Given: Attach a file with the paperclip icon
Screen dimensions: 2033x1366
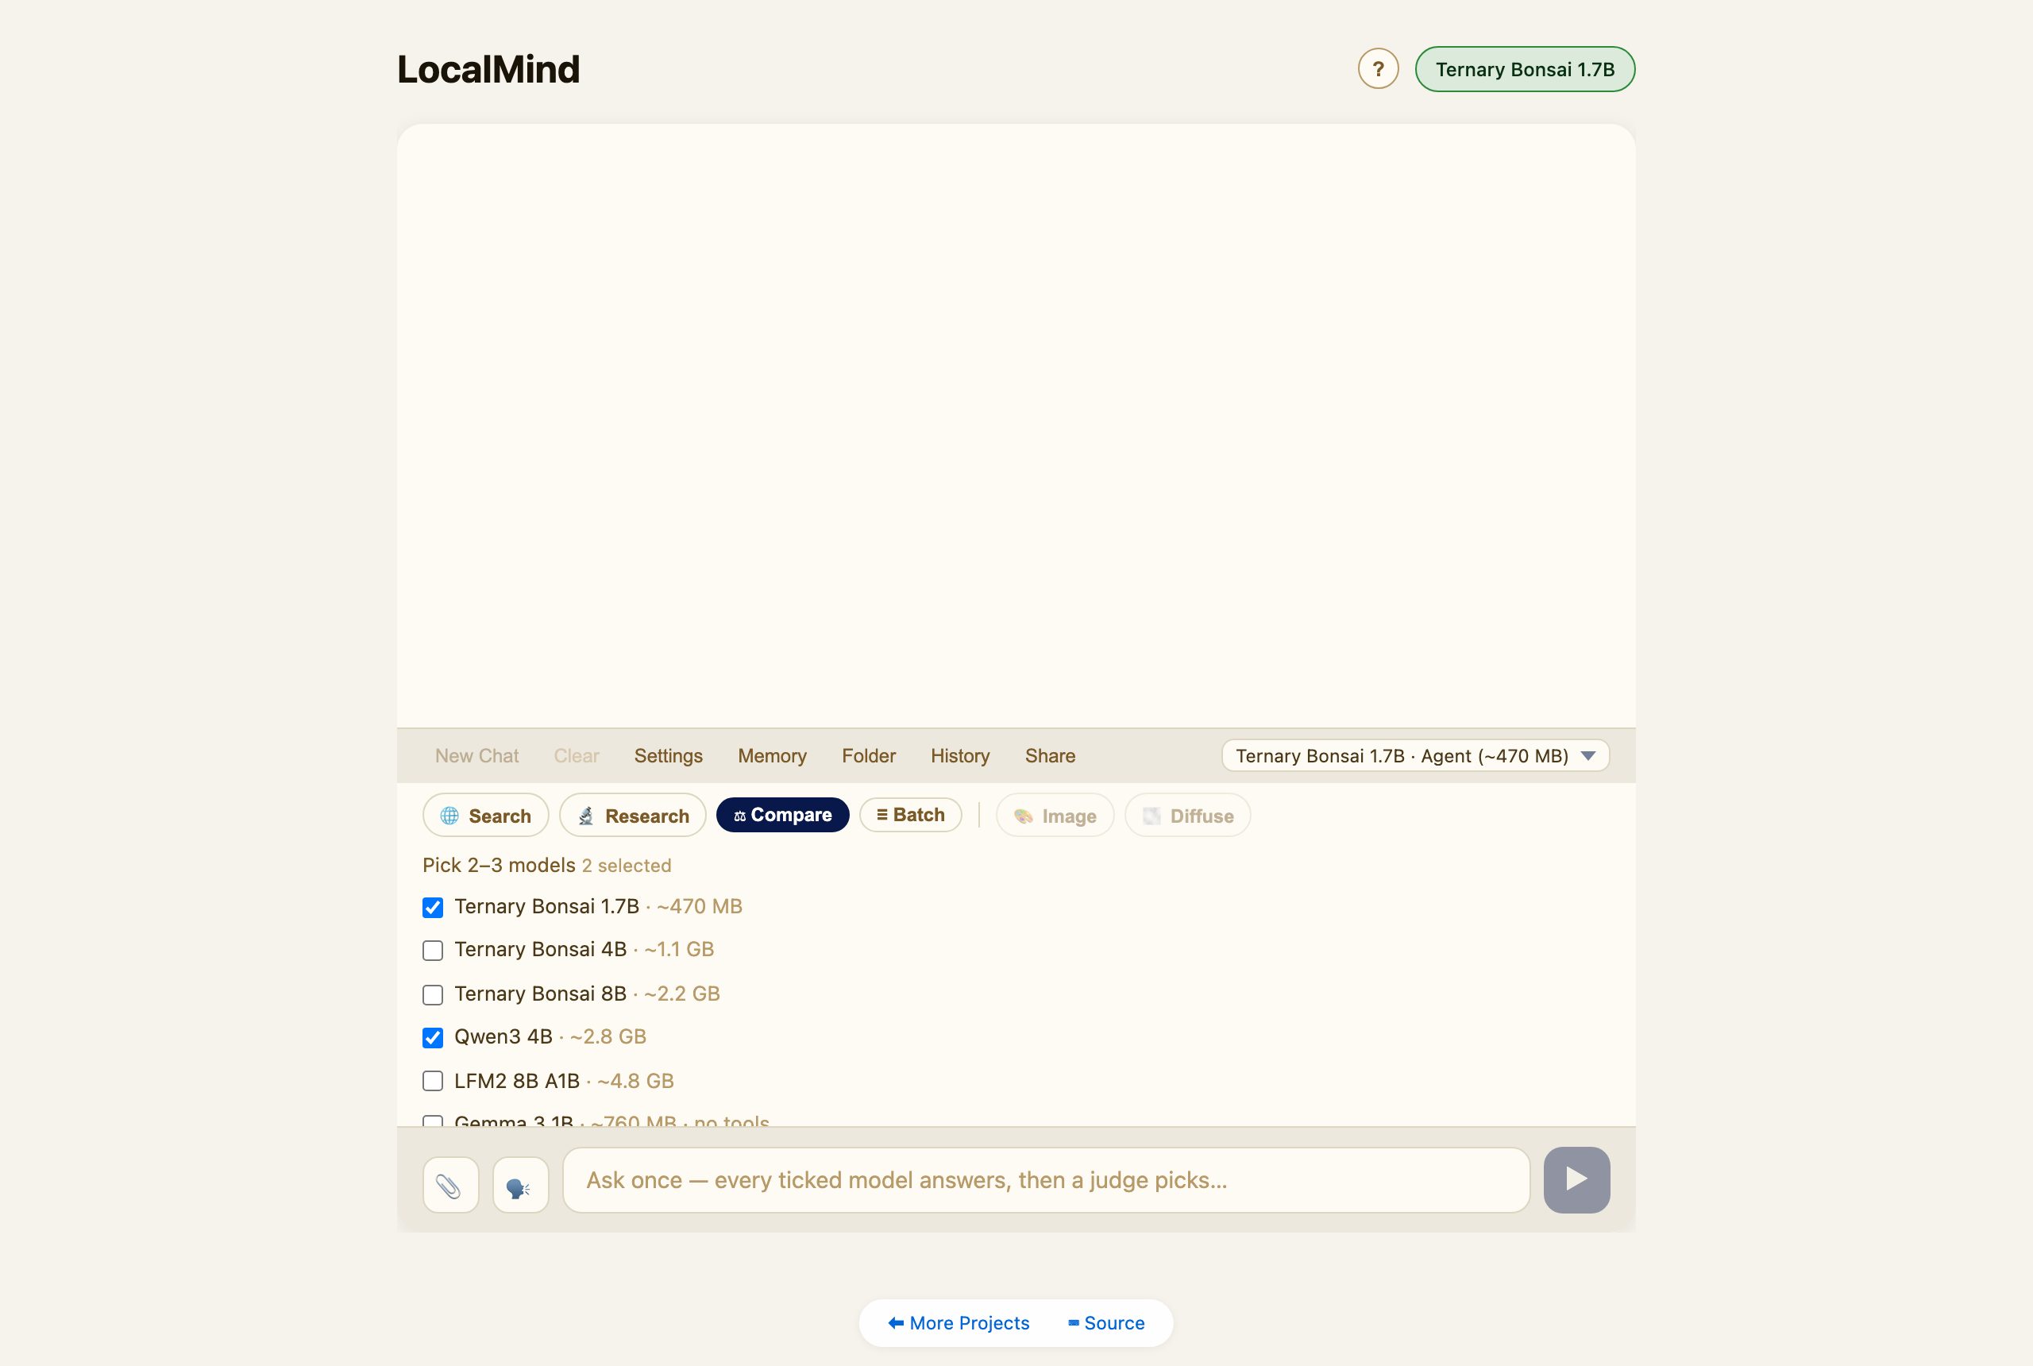Looking at the screenshot, I should click(x=450, y=1184).
